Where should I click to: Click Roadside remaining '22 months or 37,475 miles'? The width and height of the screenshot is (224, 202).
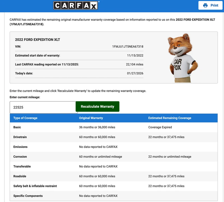point(166,176)
